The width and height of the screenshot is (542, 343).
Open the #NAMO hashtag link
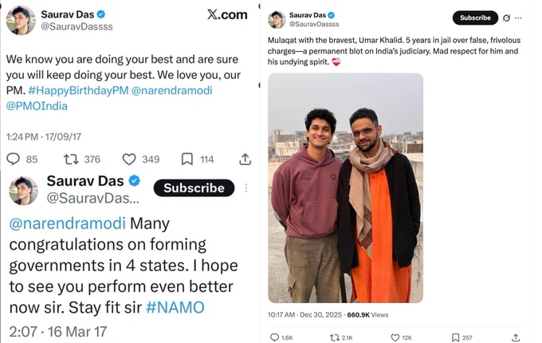tap(175, 307)
